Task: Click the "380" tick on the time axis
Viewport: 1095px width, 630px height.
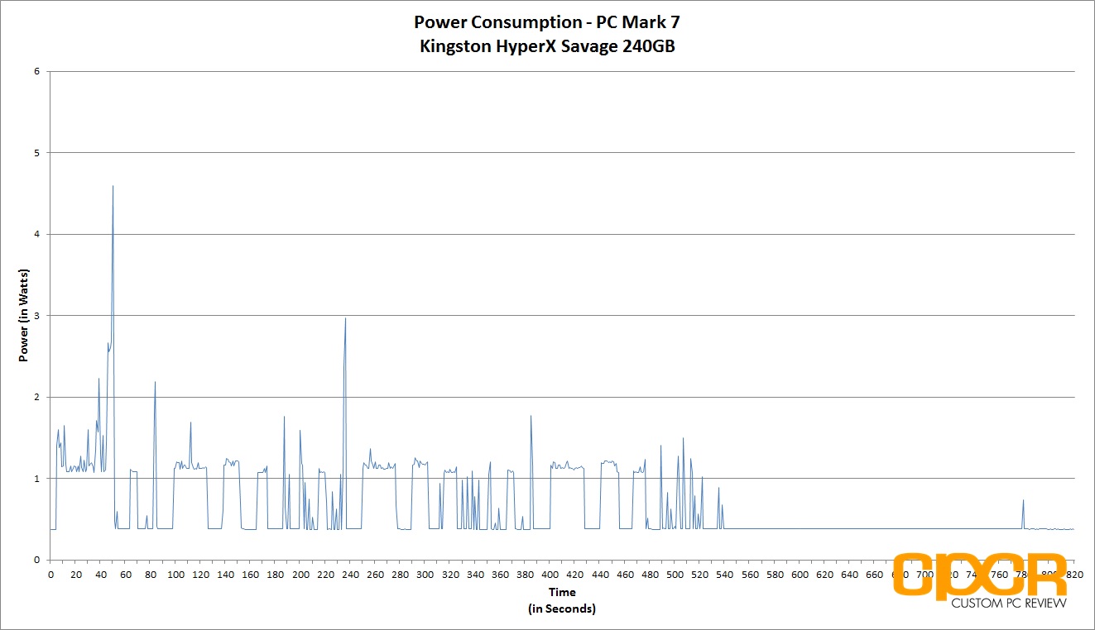Action: click(x=525, y=574)
